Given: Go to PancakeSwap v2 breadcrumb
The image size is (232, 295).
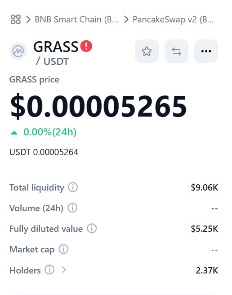Looking at the screenshot, I should tap(173, 19).
